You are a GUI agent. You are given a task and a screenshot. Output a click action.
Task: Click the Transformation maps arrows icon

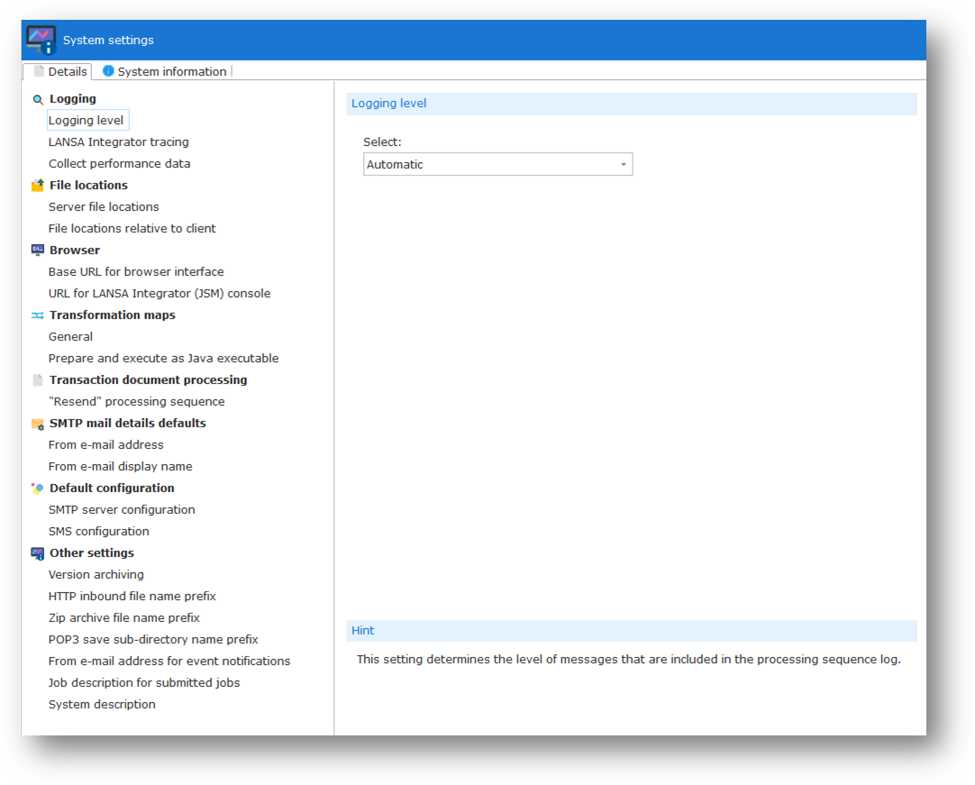(x=38, y=315)
